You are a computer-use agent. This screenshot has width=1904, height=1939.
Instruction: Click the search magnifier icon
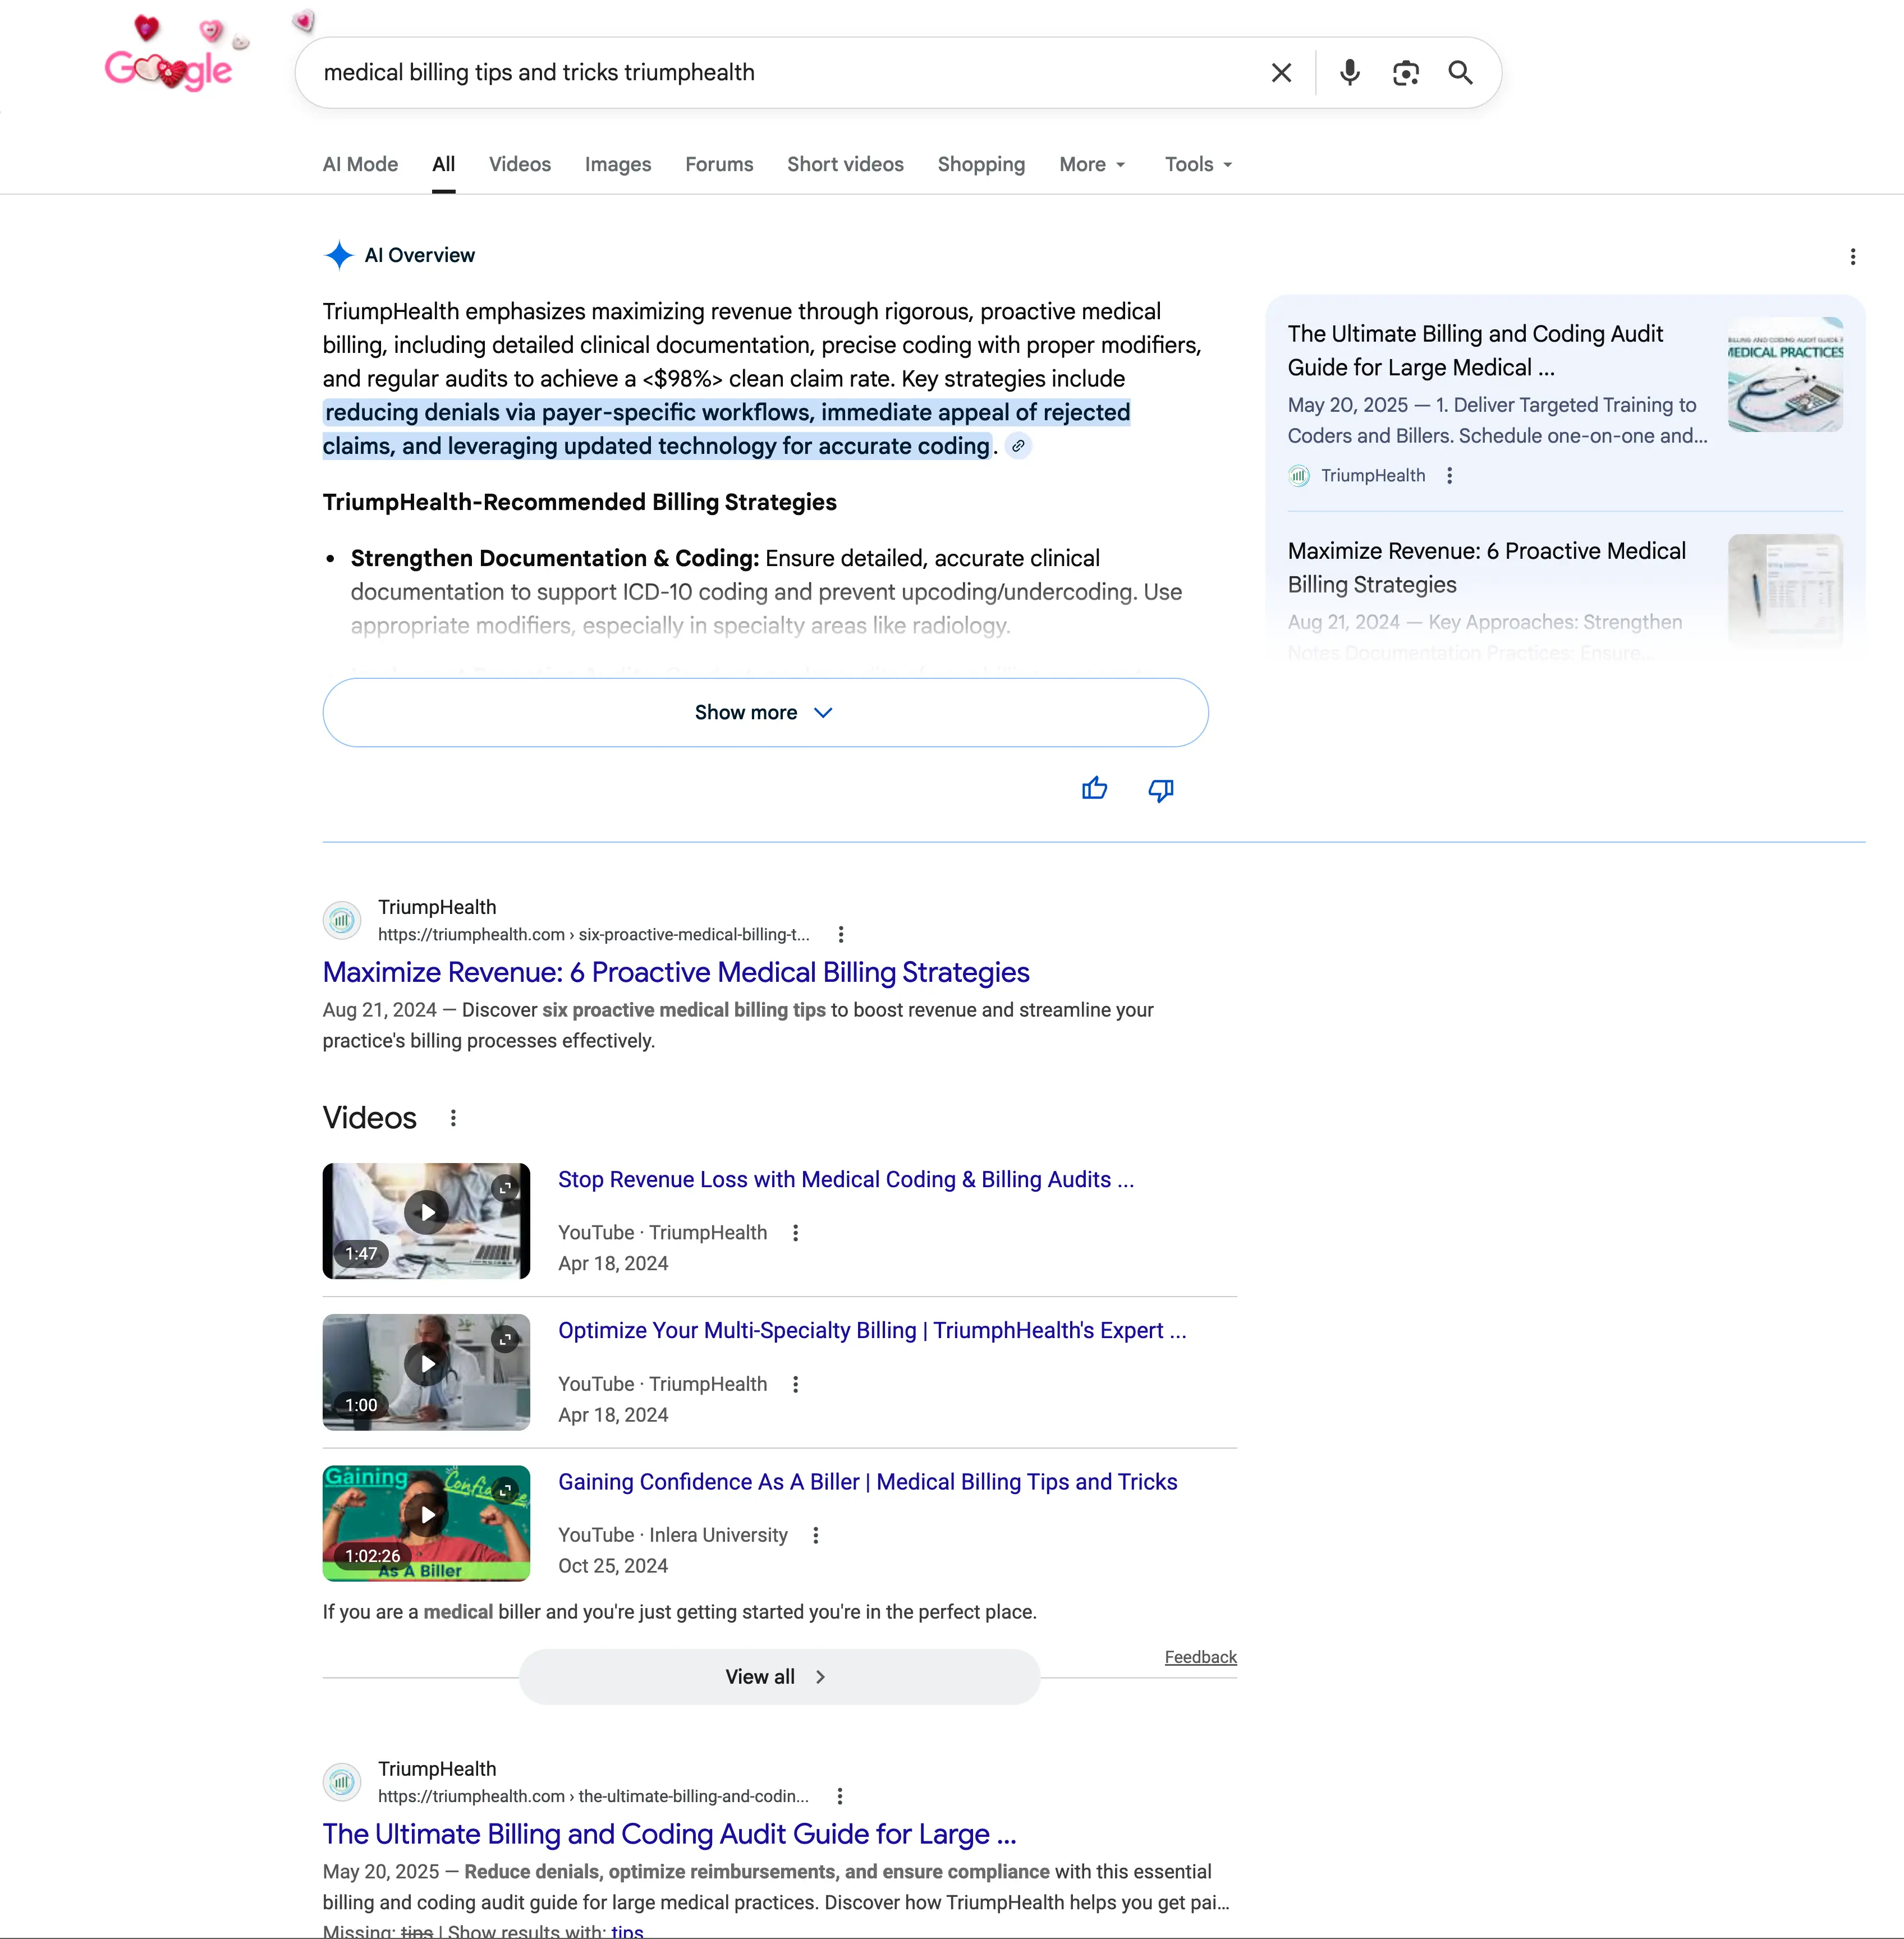tap(1459, 72)
